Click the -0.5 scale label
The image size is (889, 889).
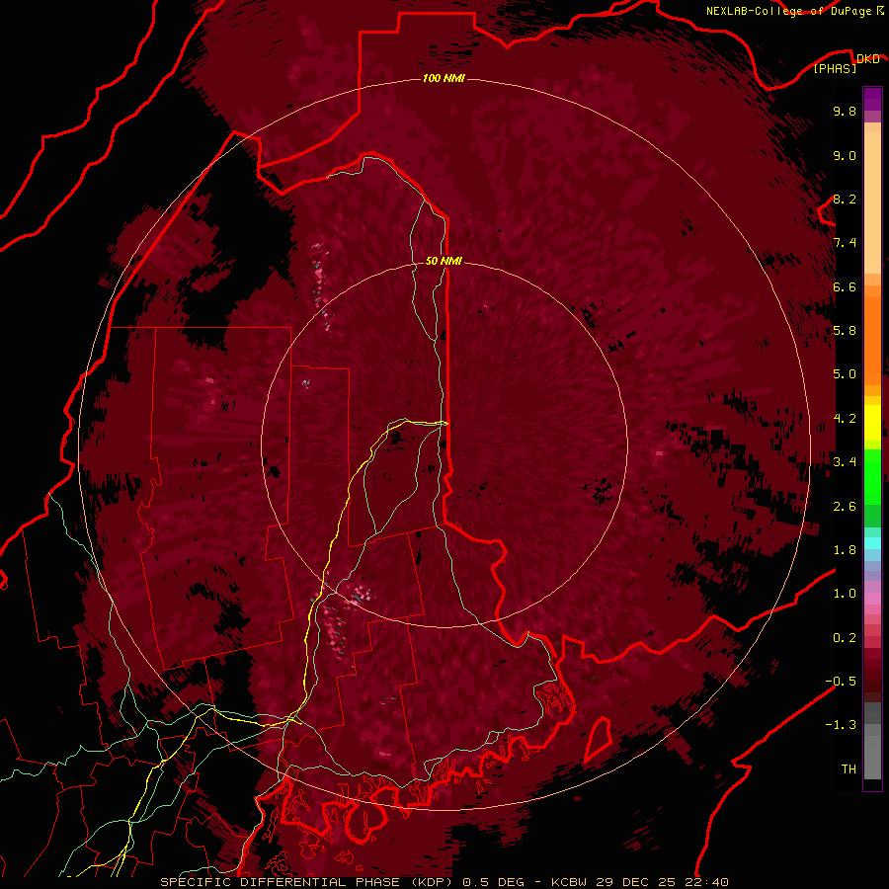841,682
